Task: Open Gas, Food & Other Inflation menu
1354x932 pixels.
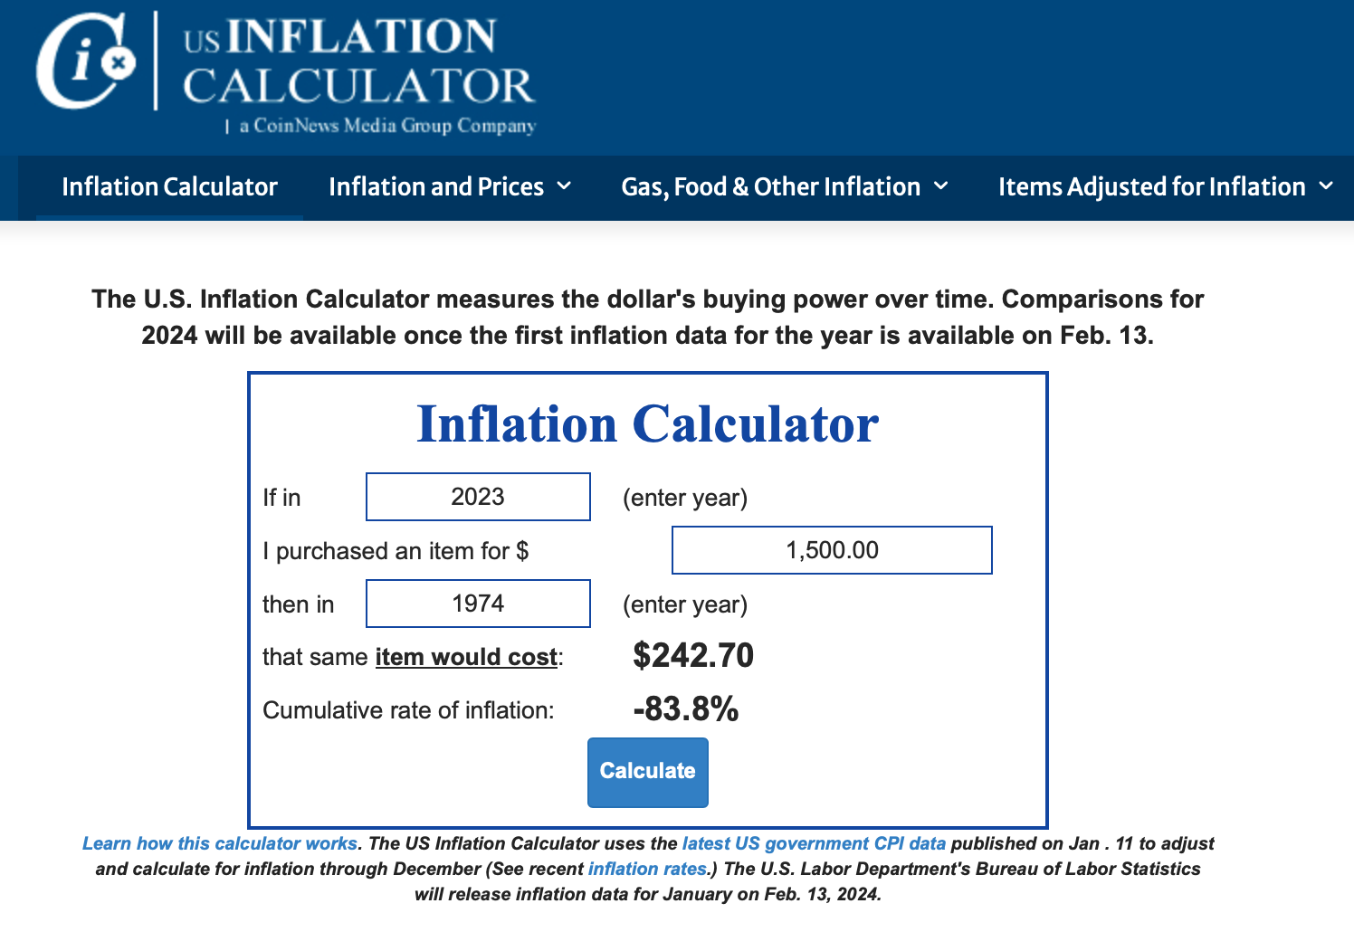Action: [x=770, y=187]
